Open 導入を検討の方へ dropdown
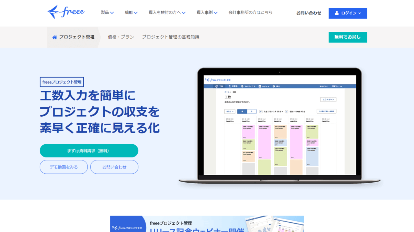This screenshot has width=414, height=232. click(167, 12)
